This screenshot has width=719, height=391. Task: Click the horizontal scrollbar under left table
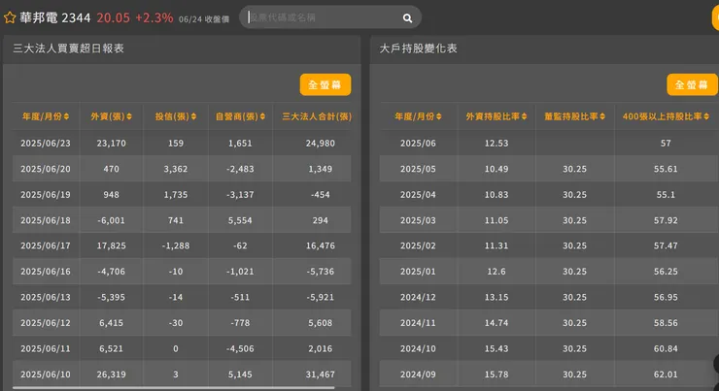click(x=173, y=388)
